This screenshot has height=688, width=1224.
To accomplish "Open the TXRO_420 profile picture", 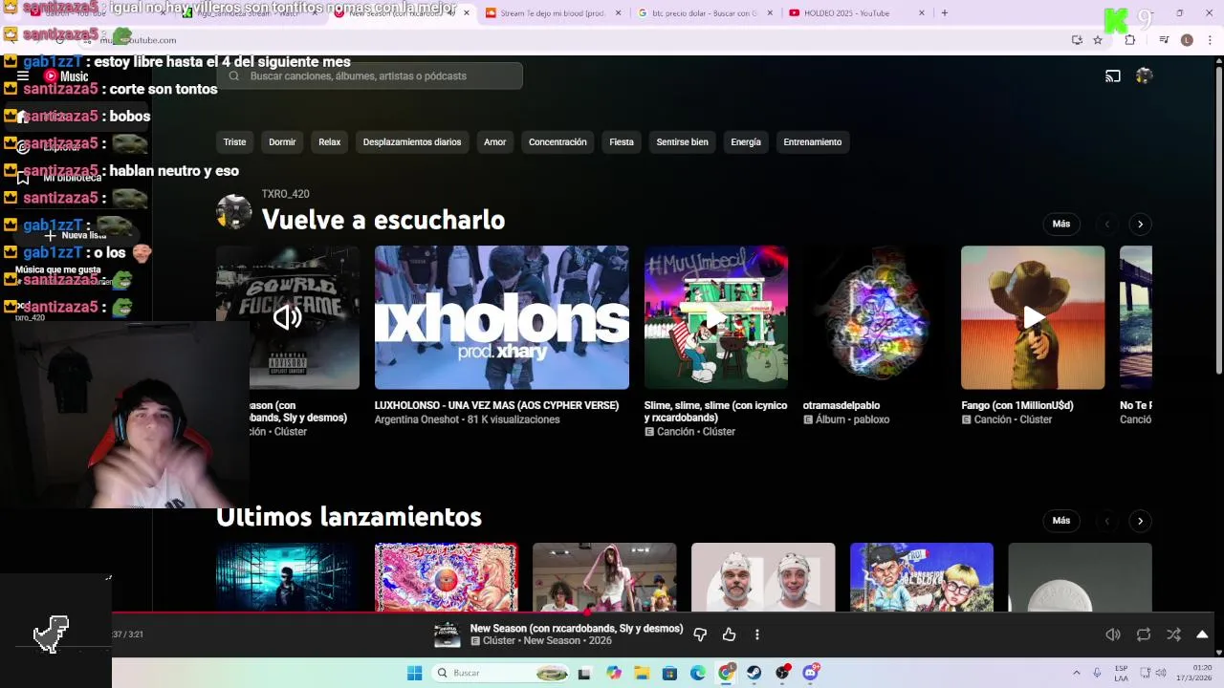I will click(x=233, y=212).
